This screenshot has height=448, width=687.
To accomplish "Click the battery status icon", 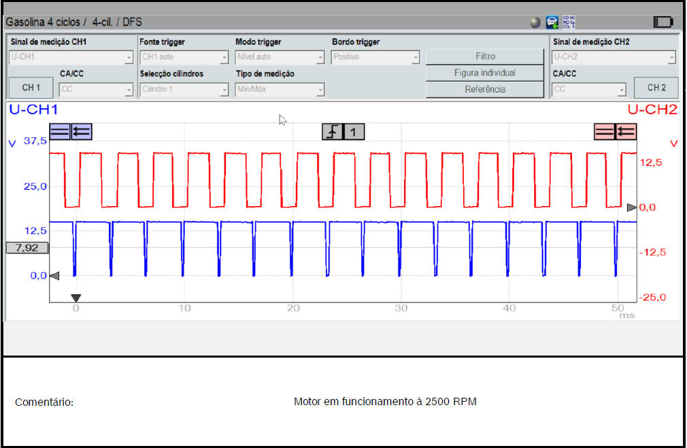I will click(663, 22).
